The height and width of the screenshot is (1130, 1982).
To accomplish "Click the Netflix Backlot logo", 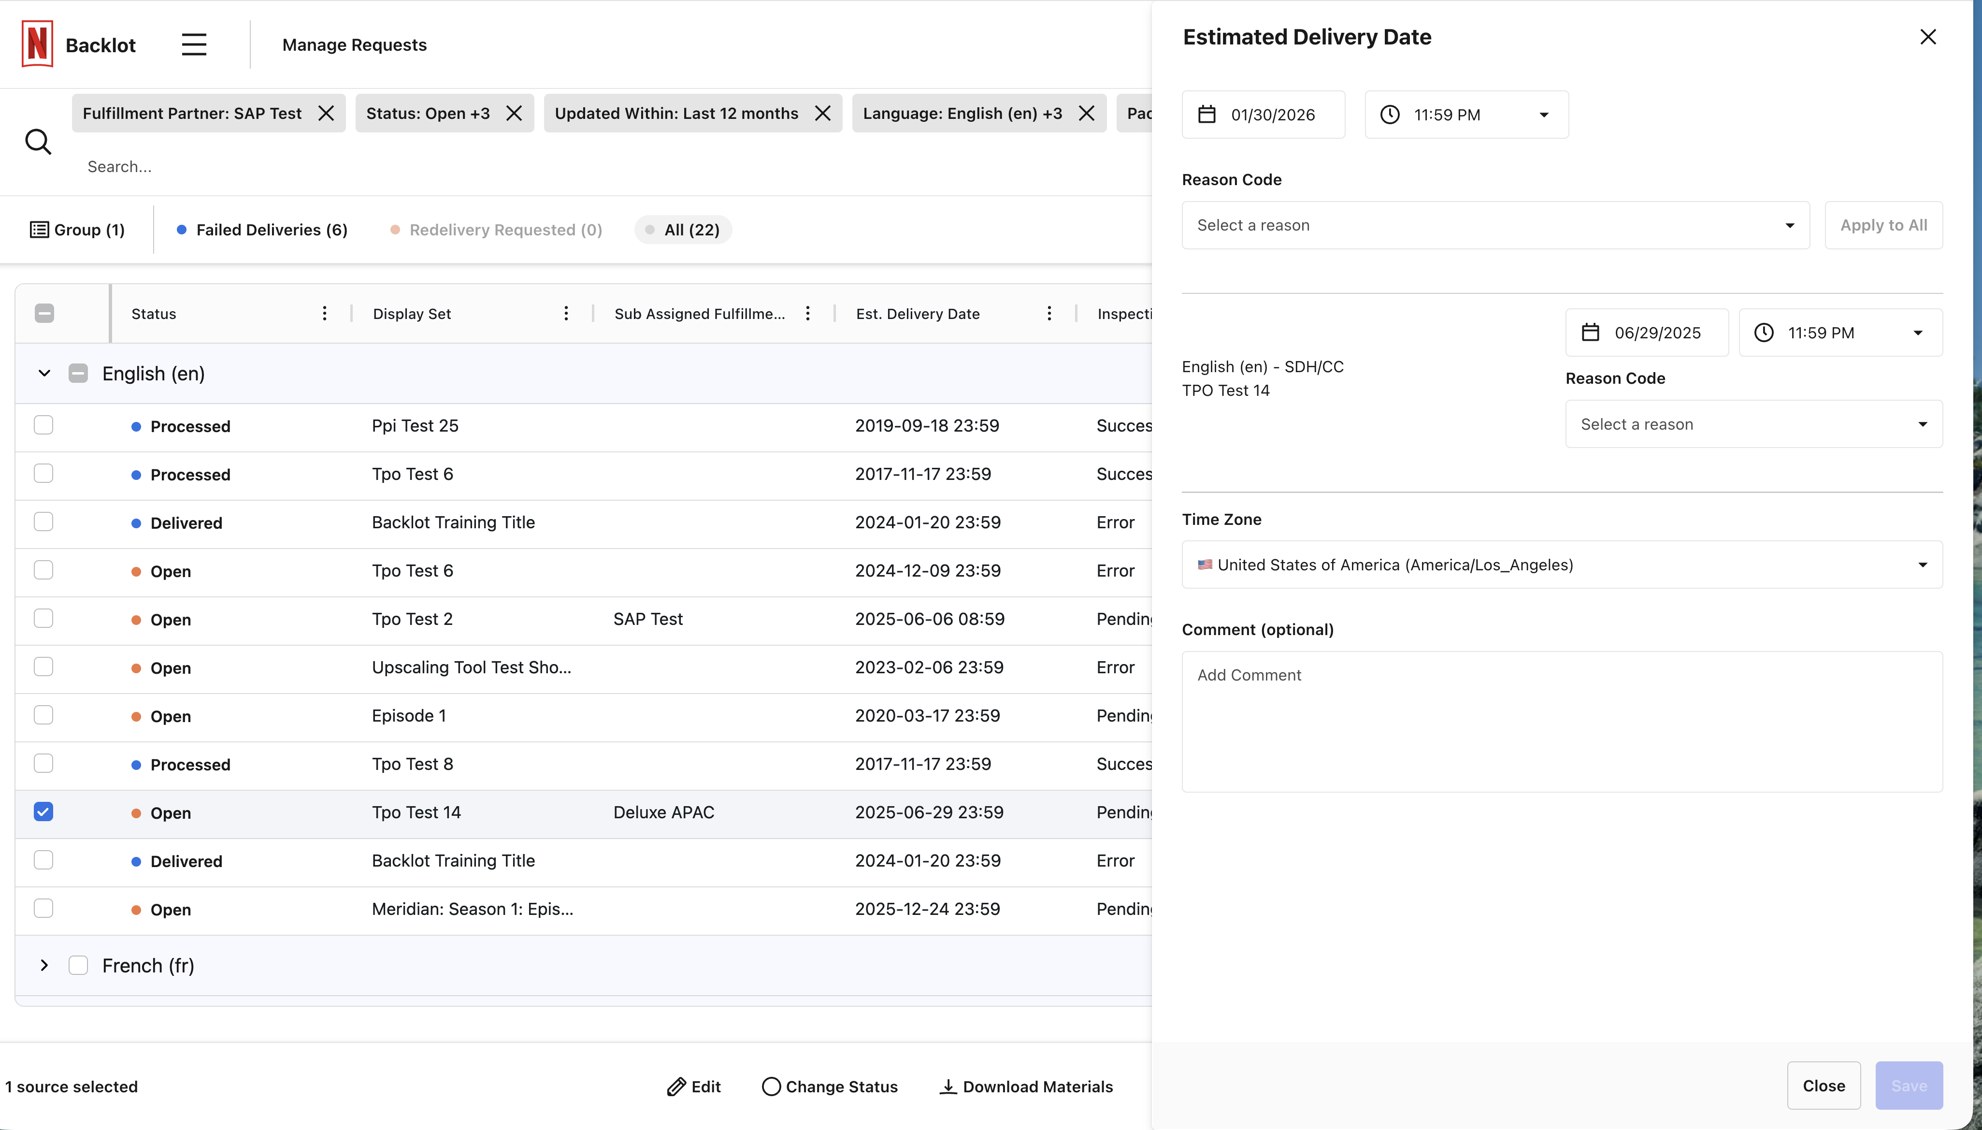I will tap(37, 44).
